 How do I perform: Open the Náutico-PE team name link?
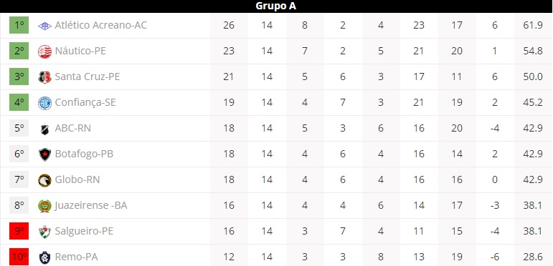pyautogui.click(x=80, y=51)
